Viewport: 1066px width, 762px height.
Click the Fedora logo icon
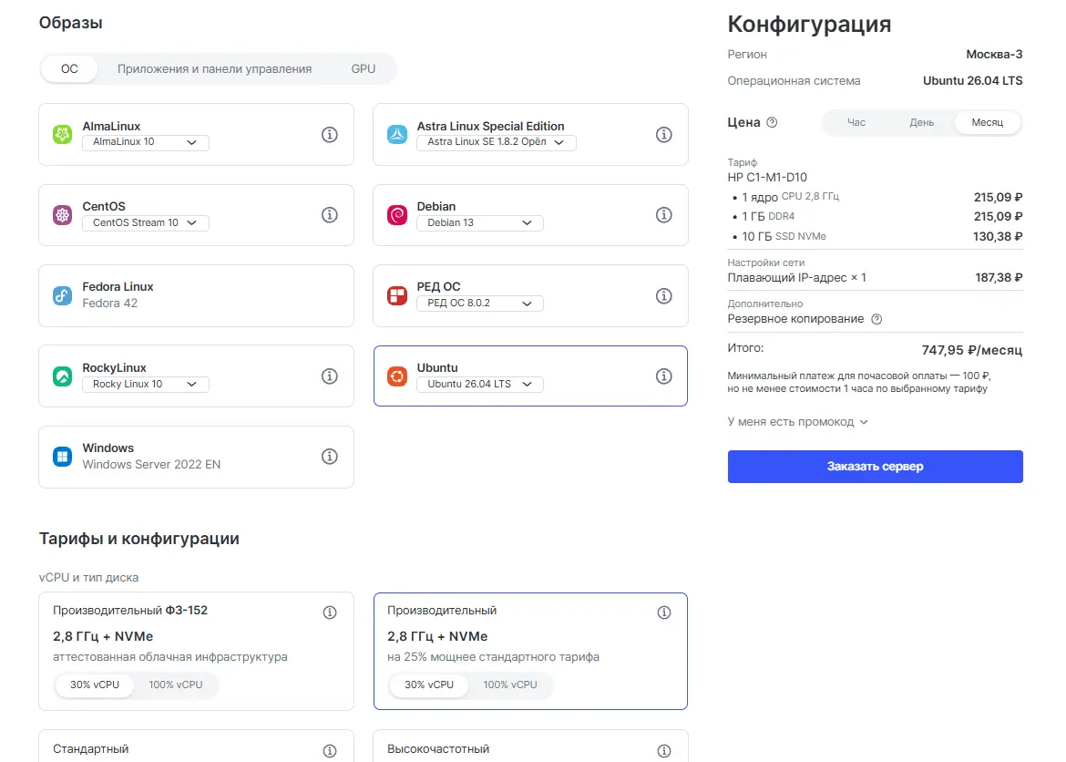pyautogui.click(x=63, y=296)
